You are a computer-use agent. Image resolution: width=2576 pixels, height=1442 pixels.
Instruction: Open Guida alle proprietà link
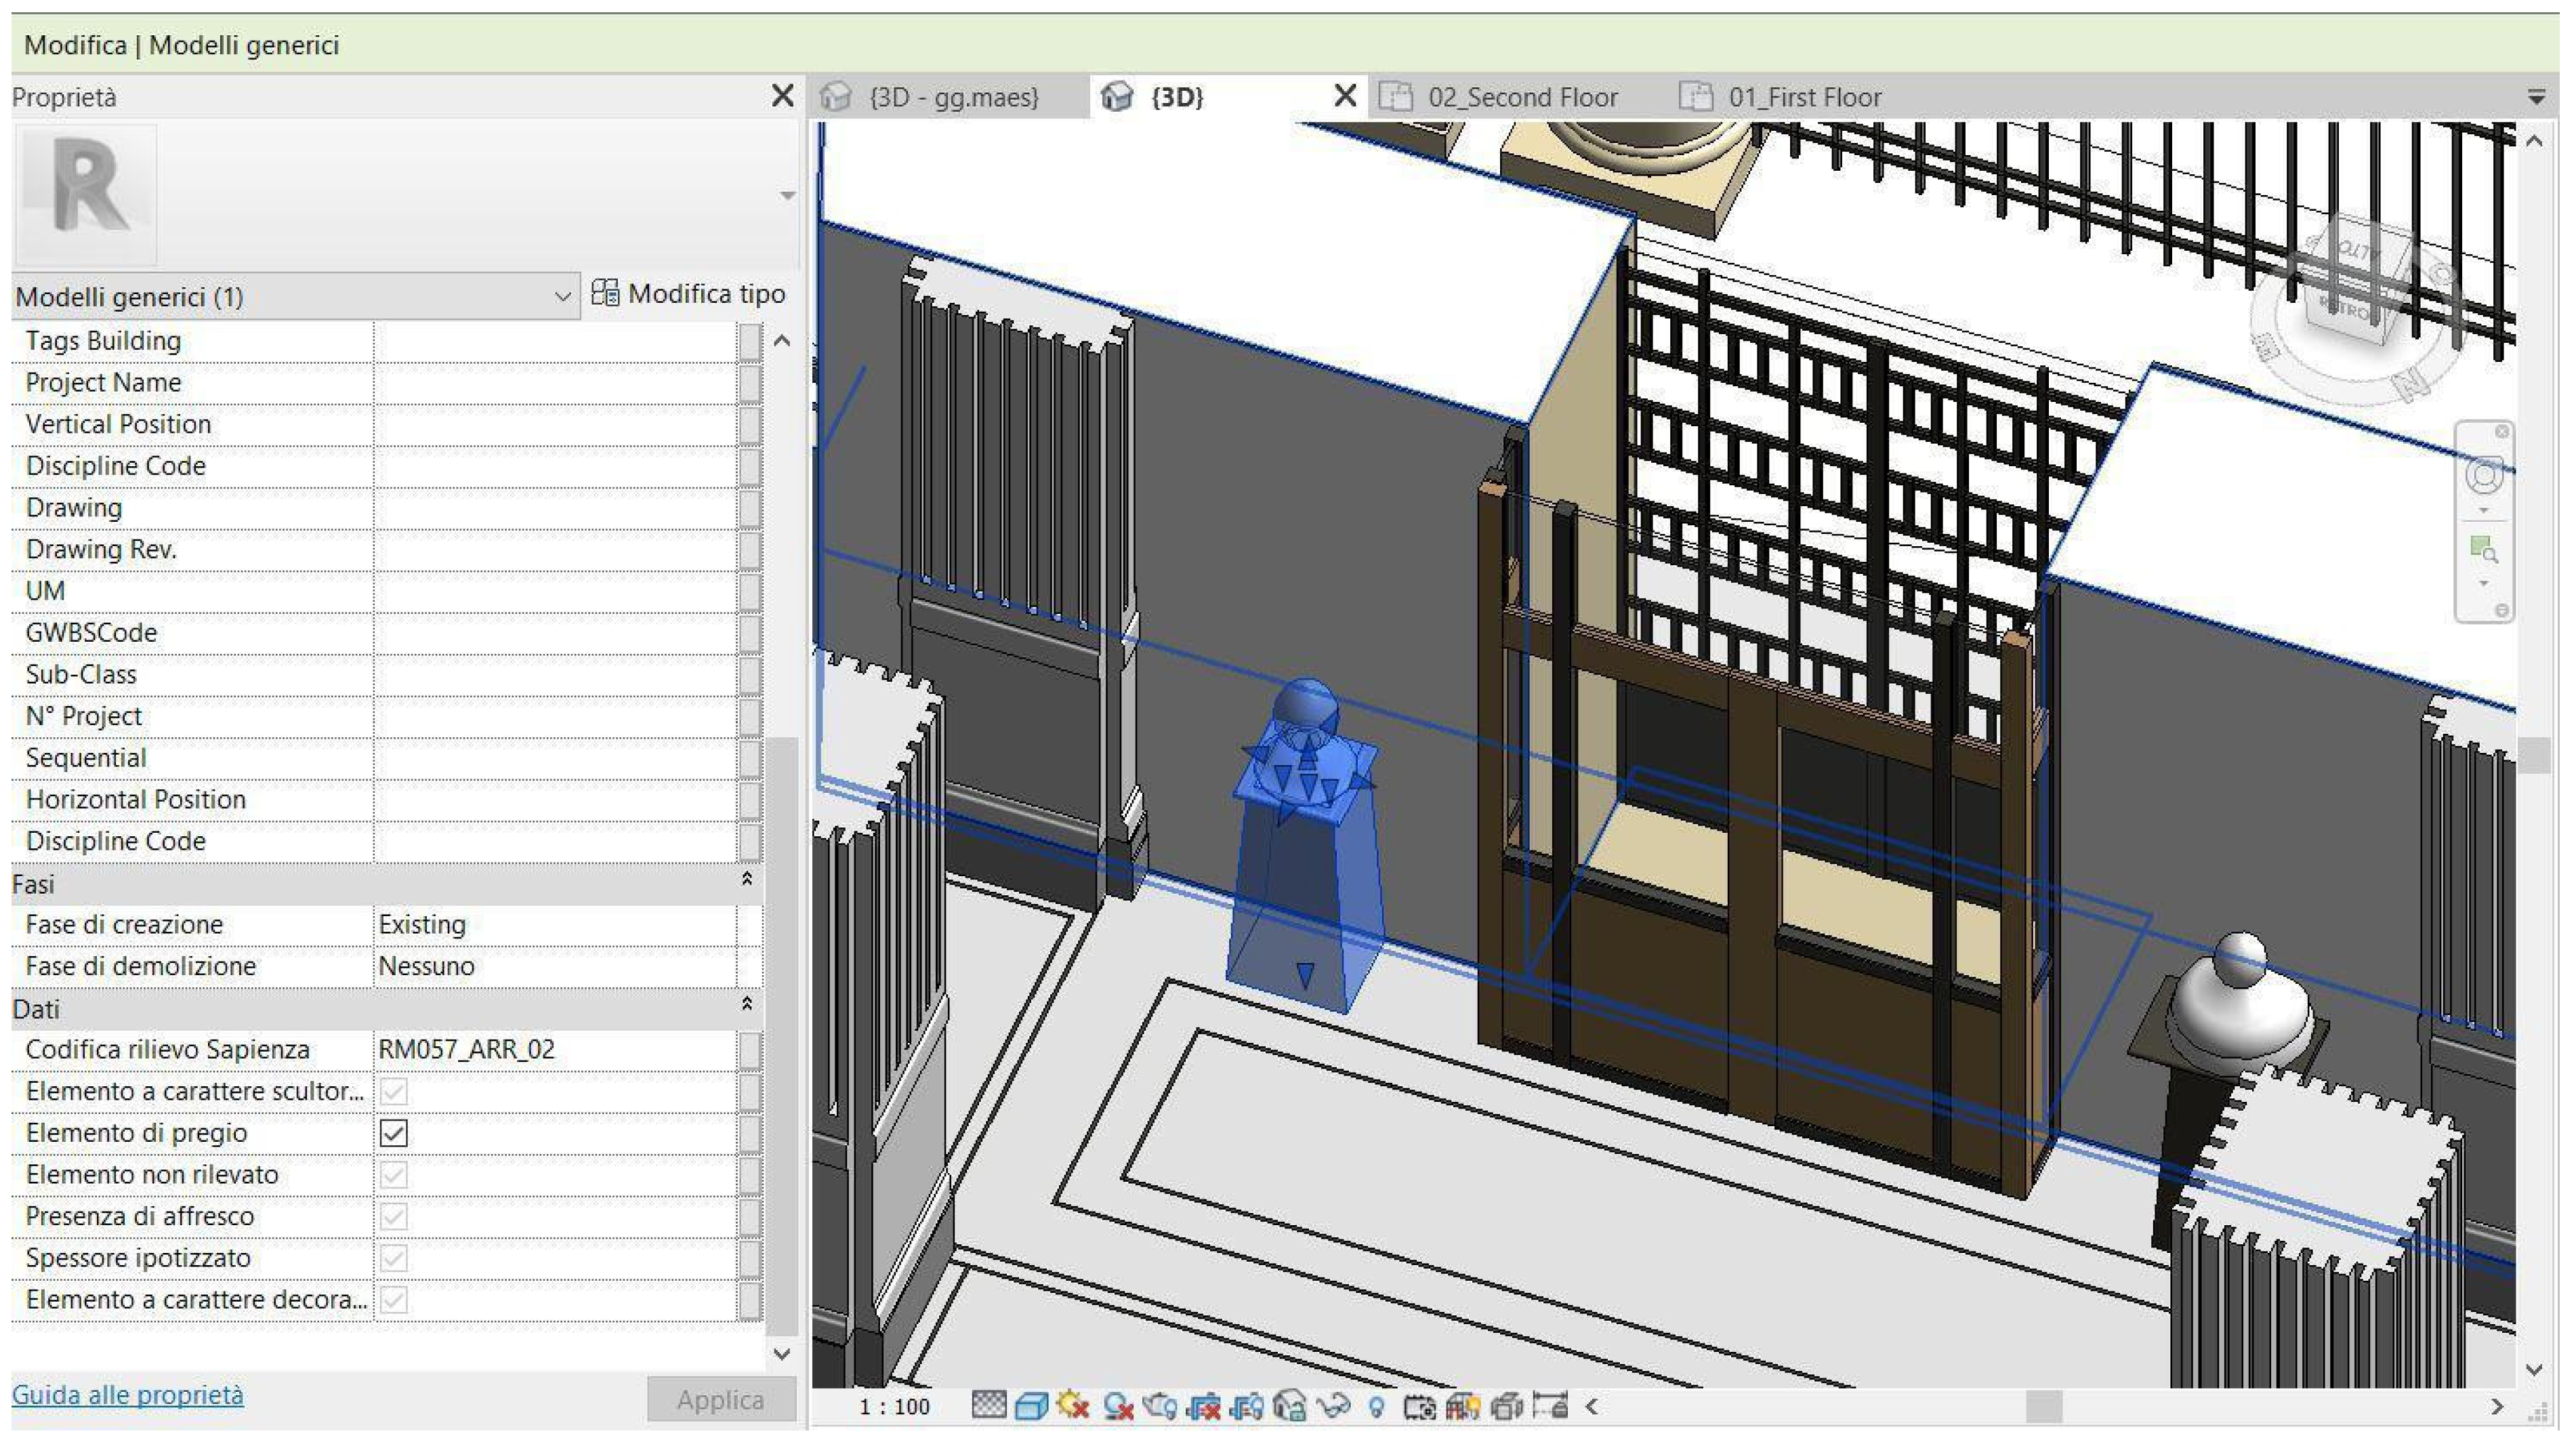pyautogui.click(x=127, y=1394)
